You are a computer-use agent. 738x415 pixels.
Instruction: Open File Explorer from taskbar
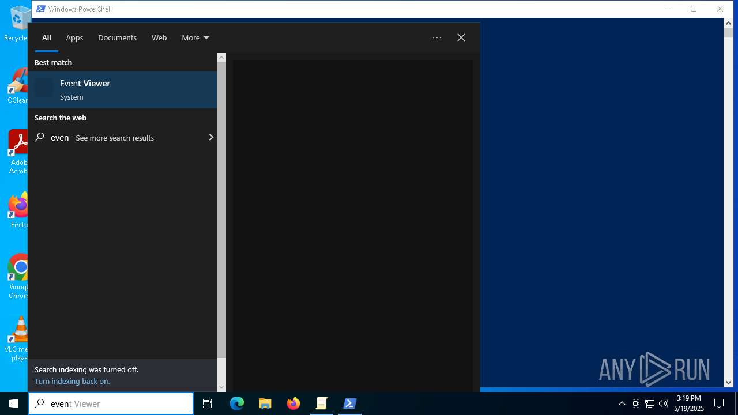[x=265, y=403]
